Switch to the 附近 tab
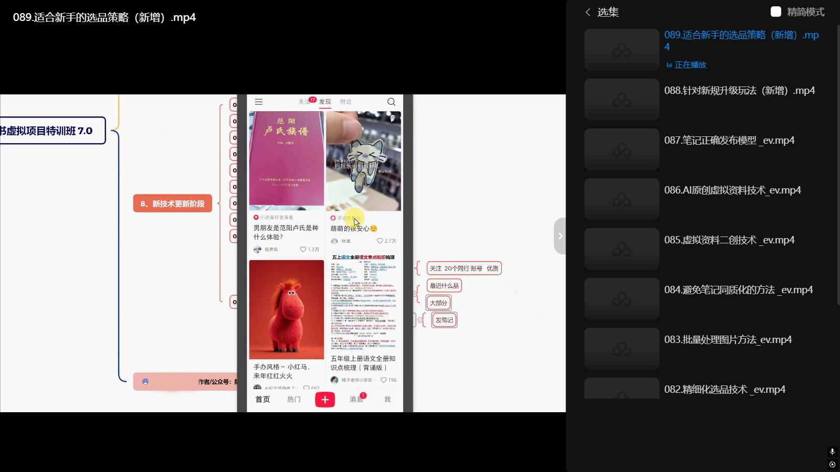This screenshot has height=472, width=840. [x=345, y=102]
